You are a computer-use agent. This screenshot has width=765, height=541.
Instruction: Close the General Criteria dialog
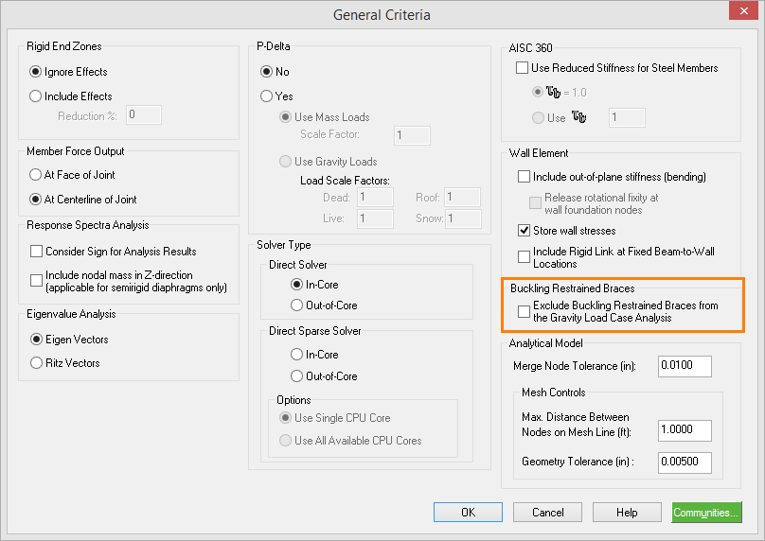742,14
